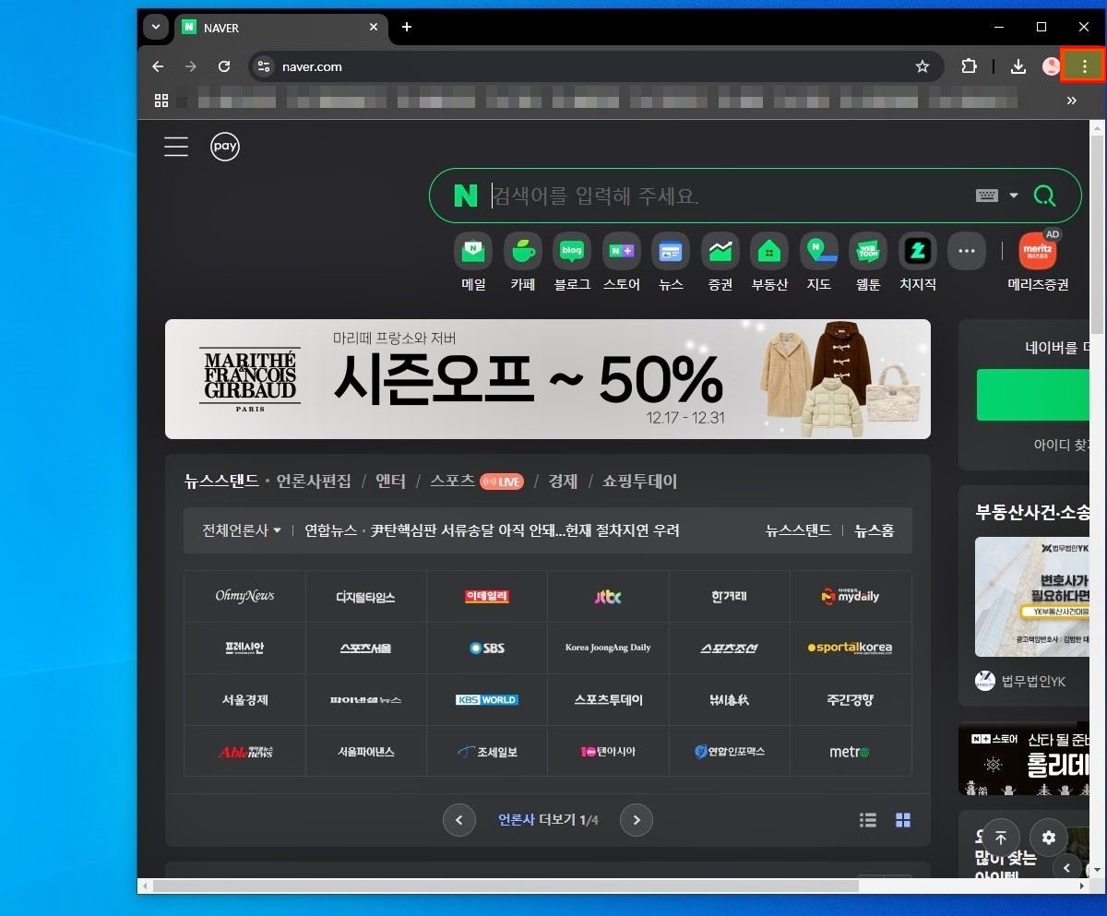Select the 경제 tab
Screen dimensions: 1107x916
(x=563, y=482)
